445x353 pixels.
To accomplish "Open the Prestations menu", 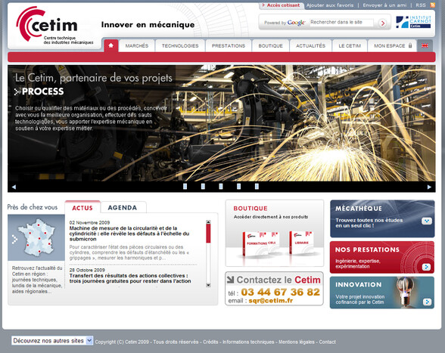I will click(x=229, y=45).
